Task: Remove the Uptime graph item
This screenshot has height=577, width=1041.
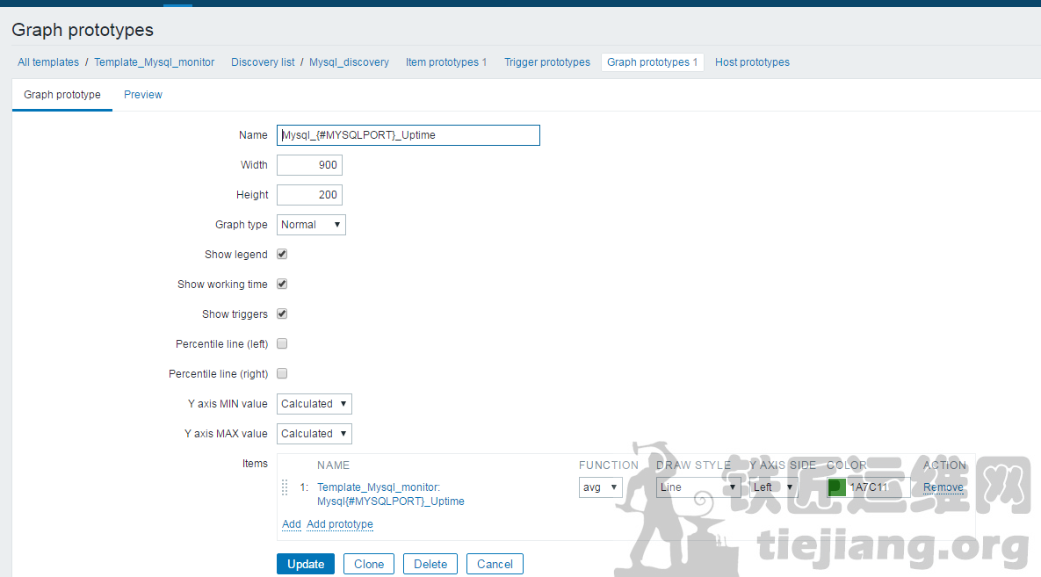Action: tap(943, 487)
